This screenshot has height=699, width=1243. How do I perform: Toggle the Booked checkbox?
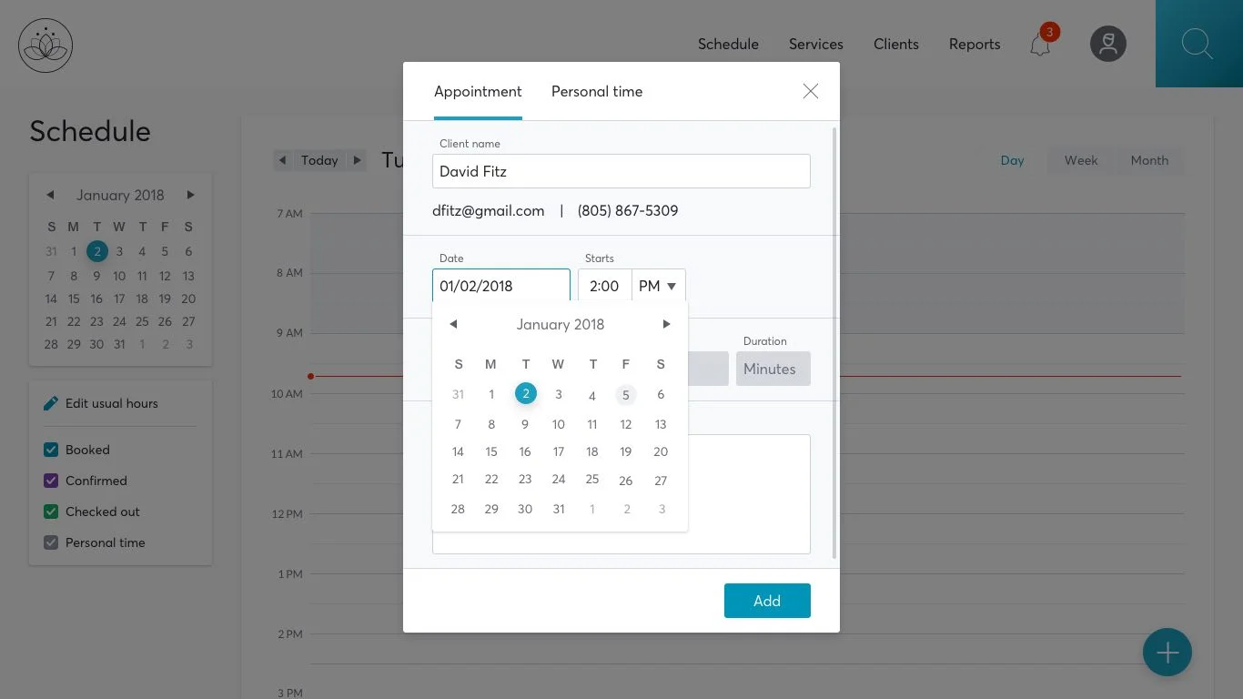(51, 450)
